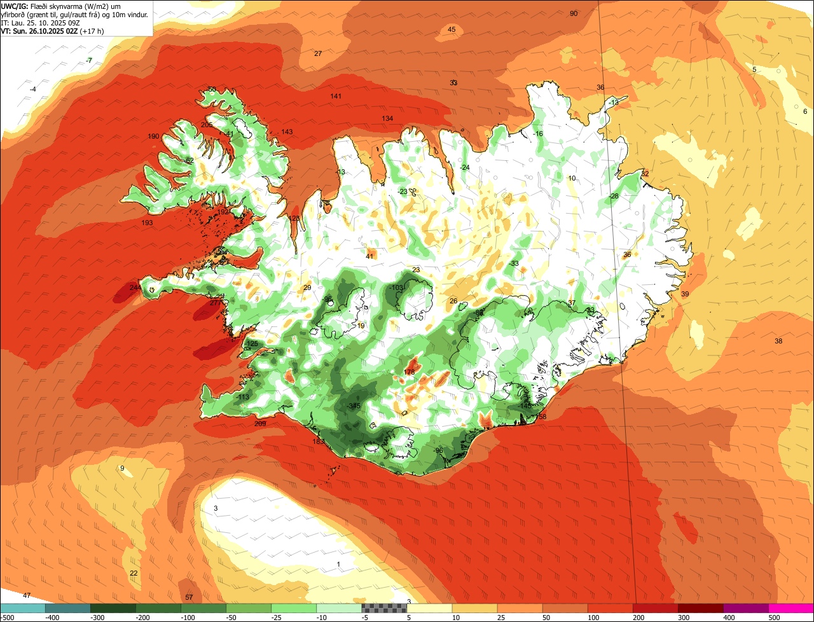Click the legend swatch between -50 and -25
Viewport: 814px width, 622px height.
click(x=249, y=608)
